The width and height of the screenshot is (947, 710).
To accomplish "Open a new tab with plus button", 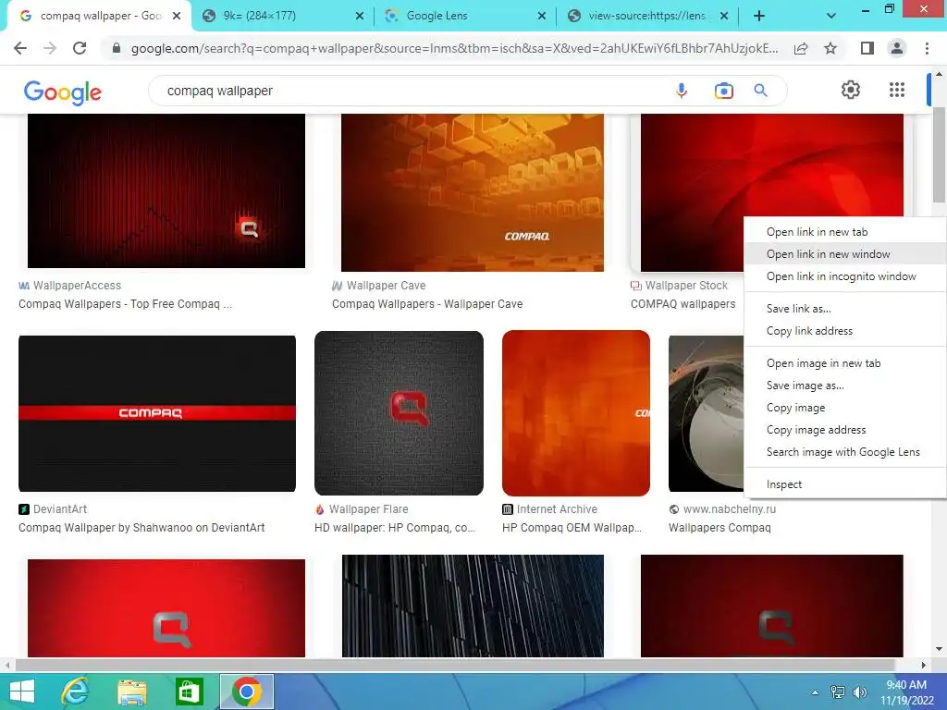I will pyautogui.click(x=759, y=16).
